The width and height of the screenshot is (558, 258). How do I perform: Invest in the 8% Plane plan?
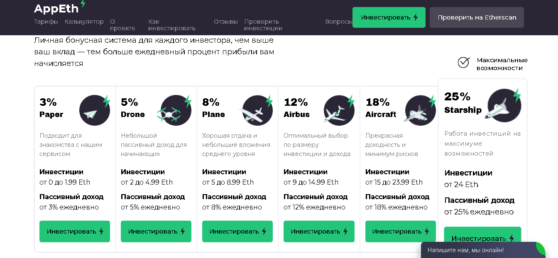pyautogui.click(x=237, y=231)
